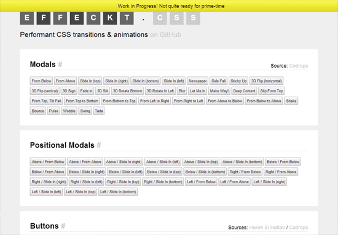Show Right / From Below modal
Image resolution: width=338 pixels, height=235 pixels.
[245, 172]
